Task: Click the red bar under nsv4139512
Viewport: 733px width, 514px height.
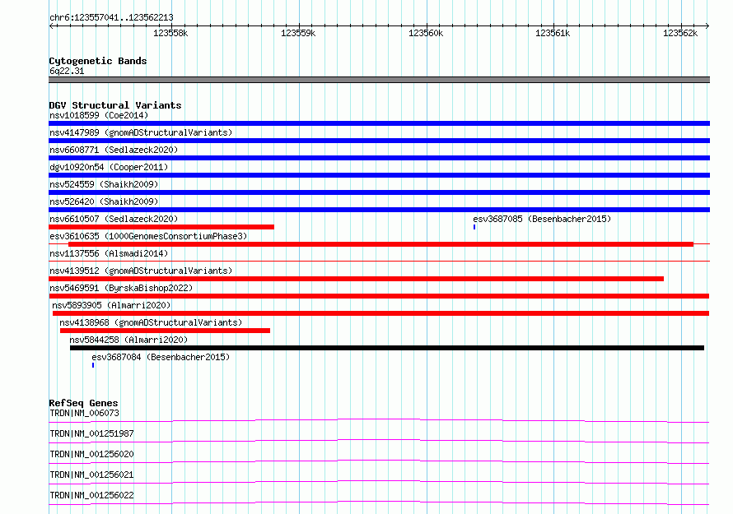Action: point(357,279)
